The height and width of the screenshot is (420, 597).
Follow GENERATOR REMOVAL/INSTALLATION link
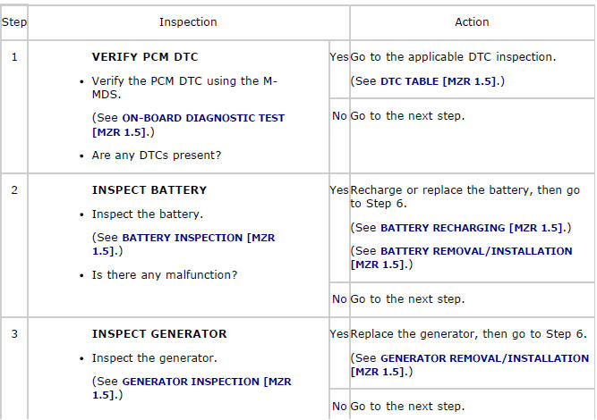[x=484, y=358]
